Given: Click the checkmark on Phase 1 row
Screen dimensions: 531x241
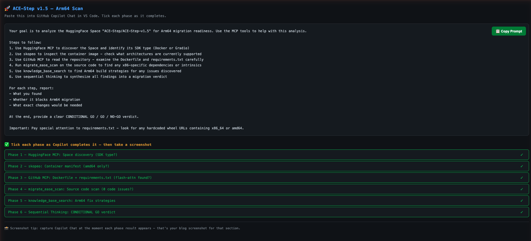Looking at the screenshot, I should pyautogui.click(x=521, y=155).
